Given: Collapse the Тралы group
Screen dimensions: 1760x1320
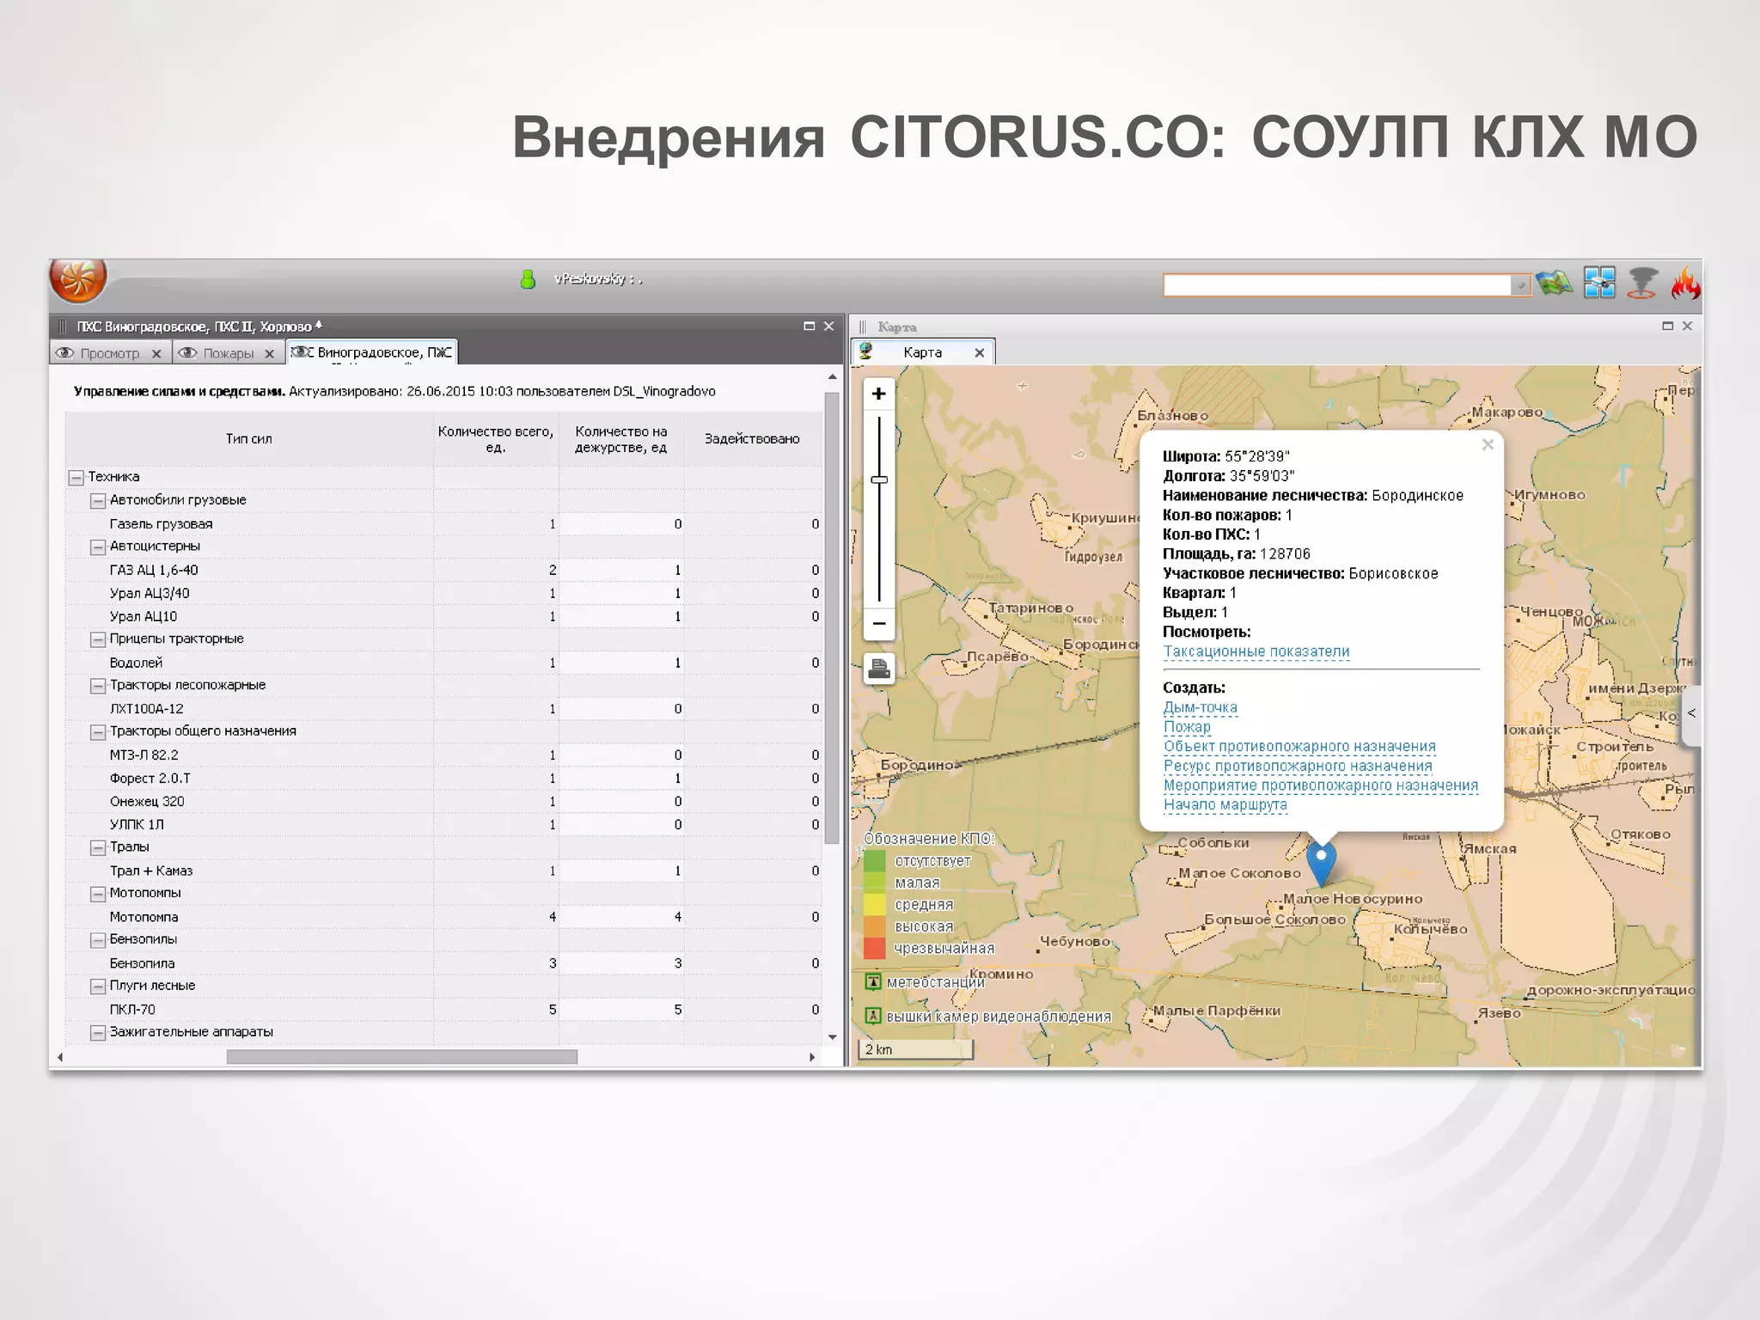Looking at the screenshot, I should click(x=98, y=847).
